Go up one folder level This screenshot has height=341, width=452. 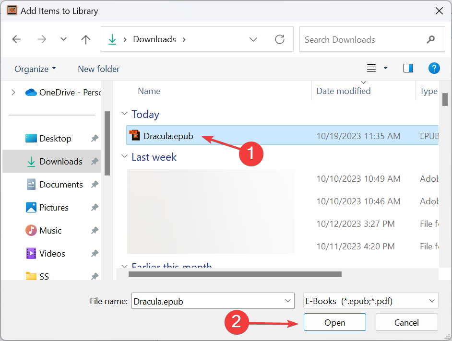[85, 39]
